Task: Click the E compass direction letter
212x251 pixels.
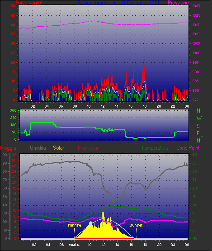Action: coord(198,133)
